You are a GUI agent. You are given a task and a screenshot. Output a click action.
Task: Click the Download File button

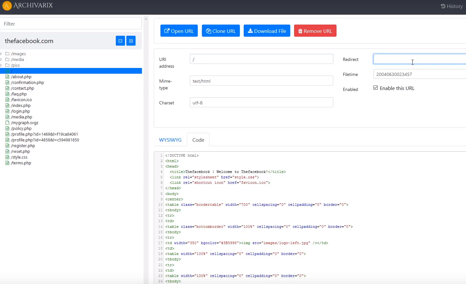click(x=267, y=31)
